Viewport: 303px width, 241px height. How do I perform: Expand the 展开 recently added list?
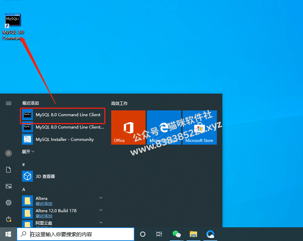28,152
